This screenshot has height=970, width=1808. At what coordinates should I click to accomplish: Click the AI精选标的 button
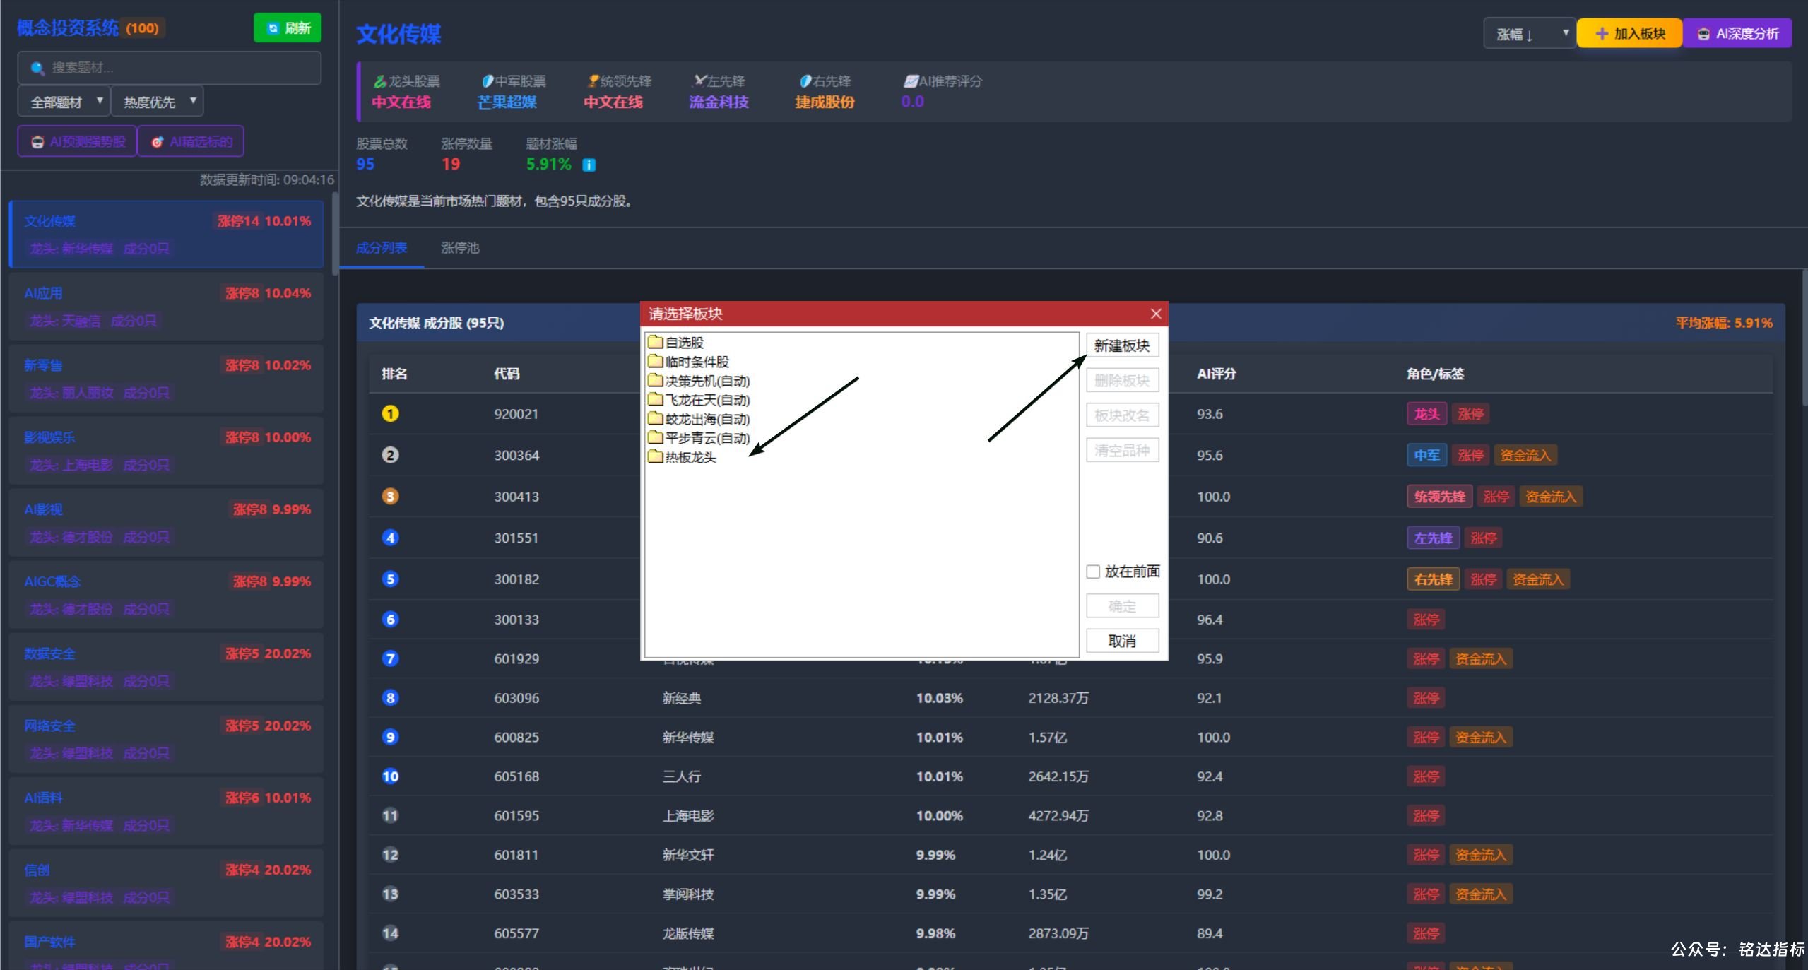191,142
